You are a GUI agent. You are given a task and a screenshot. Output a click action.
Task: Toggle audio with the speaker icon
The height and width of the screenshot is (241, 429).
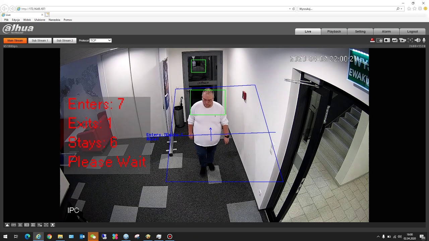point(418,41)
